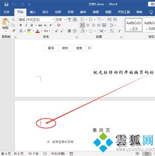The image size is (155, 156).
Task: Click the Increase Indent icon
Action: coord(115,19)
